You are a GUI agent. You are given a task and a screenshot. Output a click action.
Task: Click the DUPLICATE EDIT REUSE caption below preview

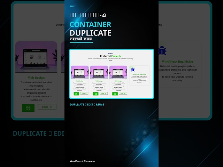pyautogui.click(x=87, y=105)
